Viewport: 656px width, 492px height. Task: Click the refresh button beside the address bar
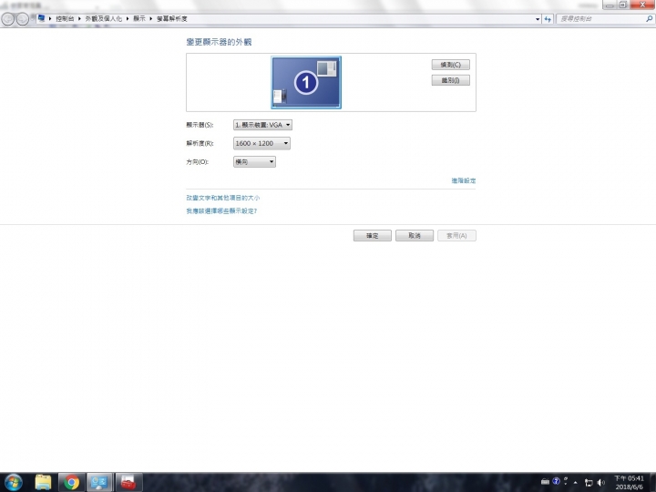[548, 19]
